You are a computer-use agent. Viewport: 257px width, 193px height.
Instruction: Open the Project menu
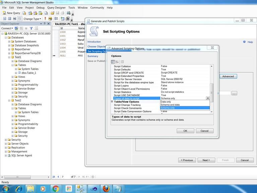pos(29,7)
